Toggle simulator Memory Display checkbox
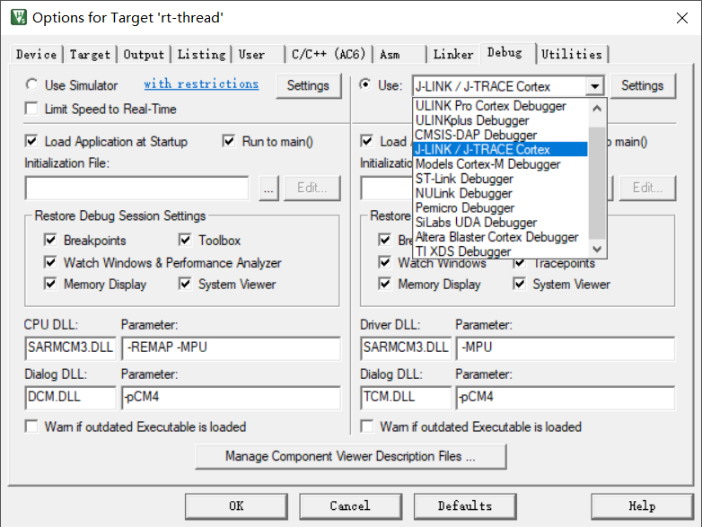This screenshot has width=702, height=527. pos(50,284)
